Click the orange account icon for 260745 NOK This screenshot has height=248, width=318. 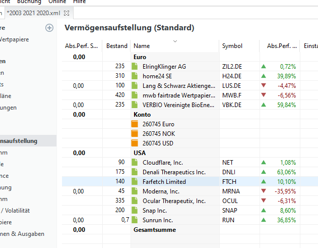coord(135,133)
